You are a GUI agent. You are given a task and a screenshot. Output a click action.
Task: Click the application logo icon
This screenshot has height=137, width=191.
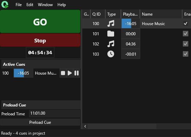(x=5, y=4)
